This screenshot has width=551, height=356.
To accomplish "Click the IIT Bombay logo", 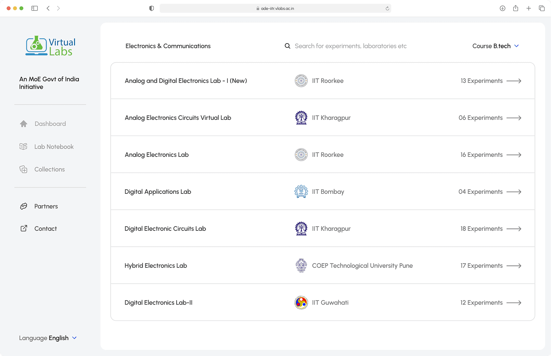I will point(301,192).
